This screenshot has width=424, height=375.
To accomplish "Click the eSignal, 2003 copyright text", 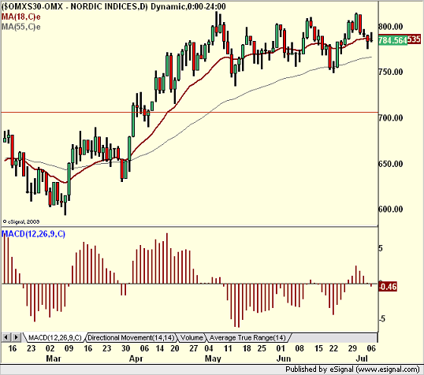I will coord(20,221).
